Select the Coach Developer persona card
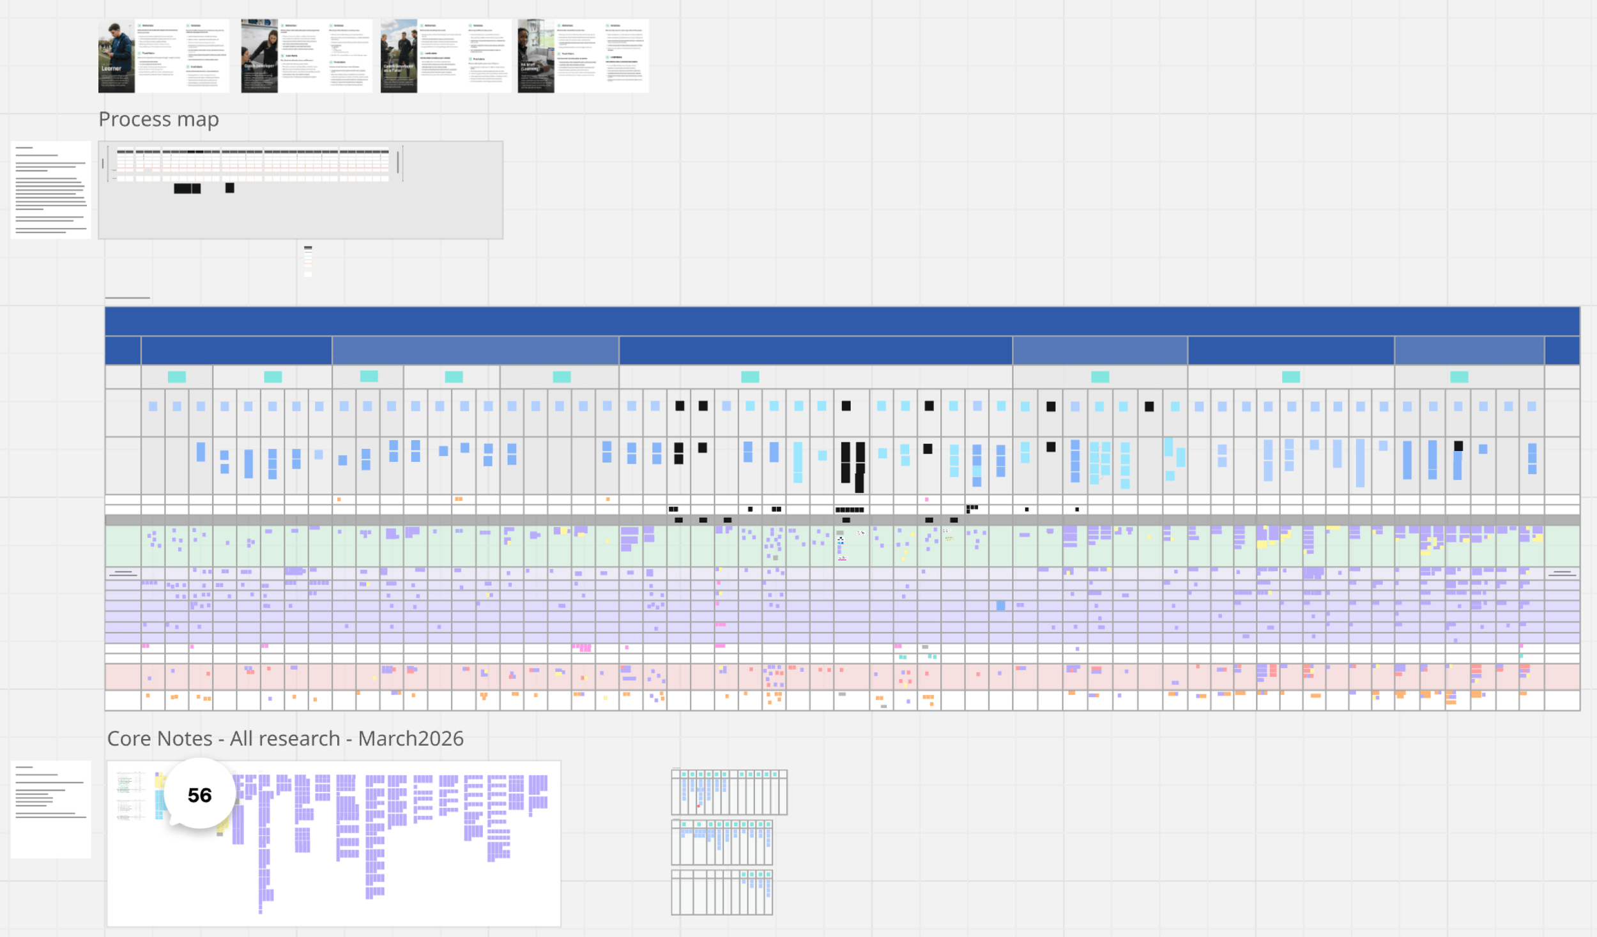 pyautogui.click(x=259, y=56)
